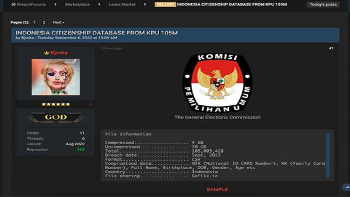350x197 pixels.
Task: Click the Next » pagination button
Action: coord(59,22)
